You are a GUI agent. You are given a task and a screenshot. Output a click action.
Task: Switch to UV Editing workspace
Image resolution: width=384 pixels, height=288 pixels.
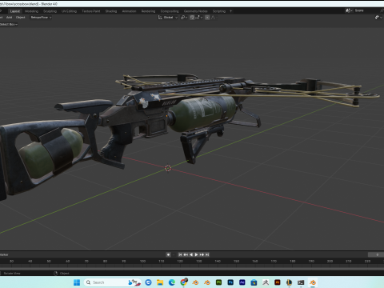pyautogui.click(x=69, y=11)
